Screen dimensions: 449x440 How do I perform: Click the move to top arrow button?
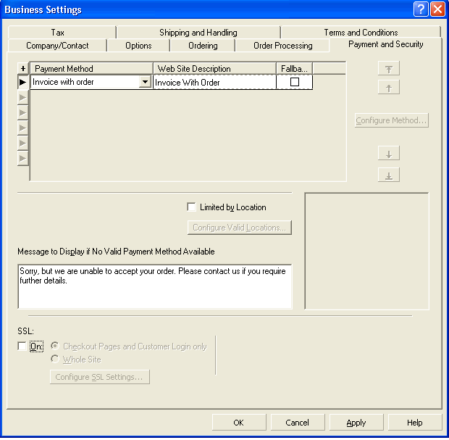pos(389,69)
